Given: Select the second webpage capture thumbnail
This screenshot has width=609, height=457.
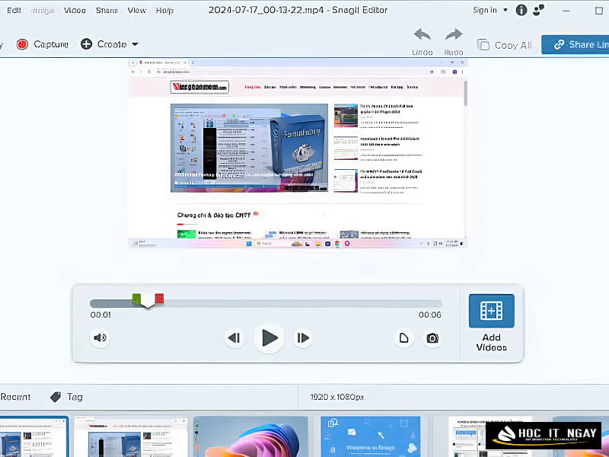Looking at the screenshot, I should coord(131,437).
